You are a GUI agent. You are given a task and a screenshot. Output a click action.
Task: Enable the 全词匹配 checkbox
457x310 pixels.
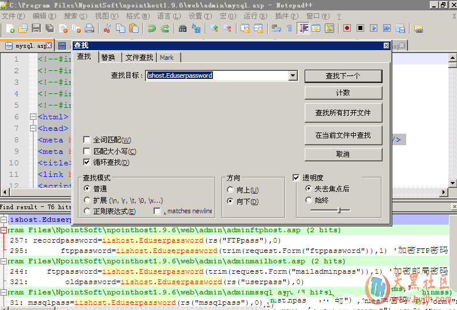click(87, 140)
